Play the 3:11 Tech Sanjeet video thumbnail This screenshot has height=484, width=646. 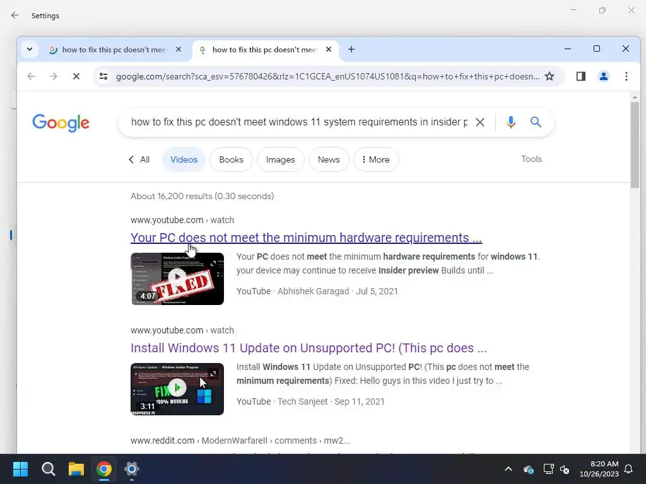(x=177, y=389)
